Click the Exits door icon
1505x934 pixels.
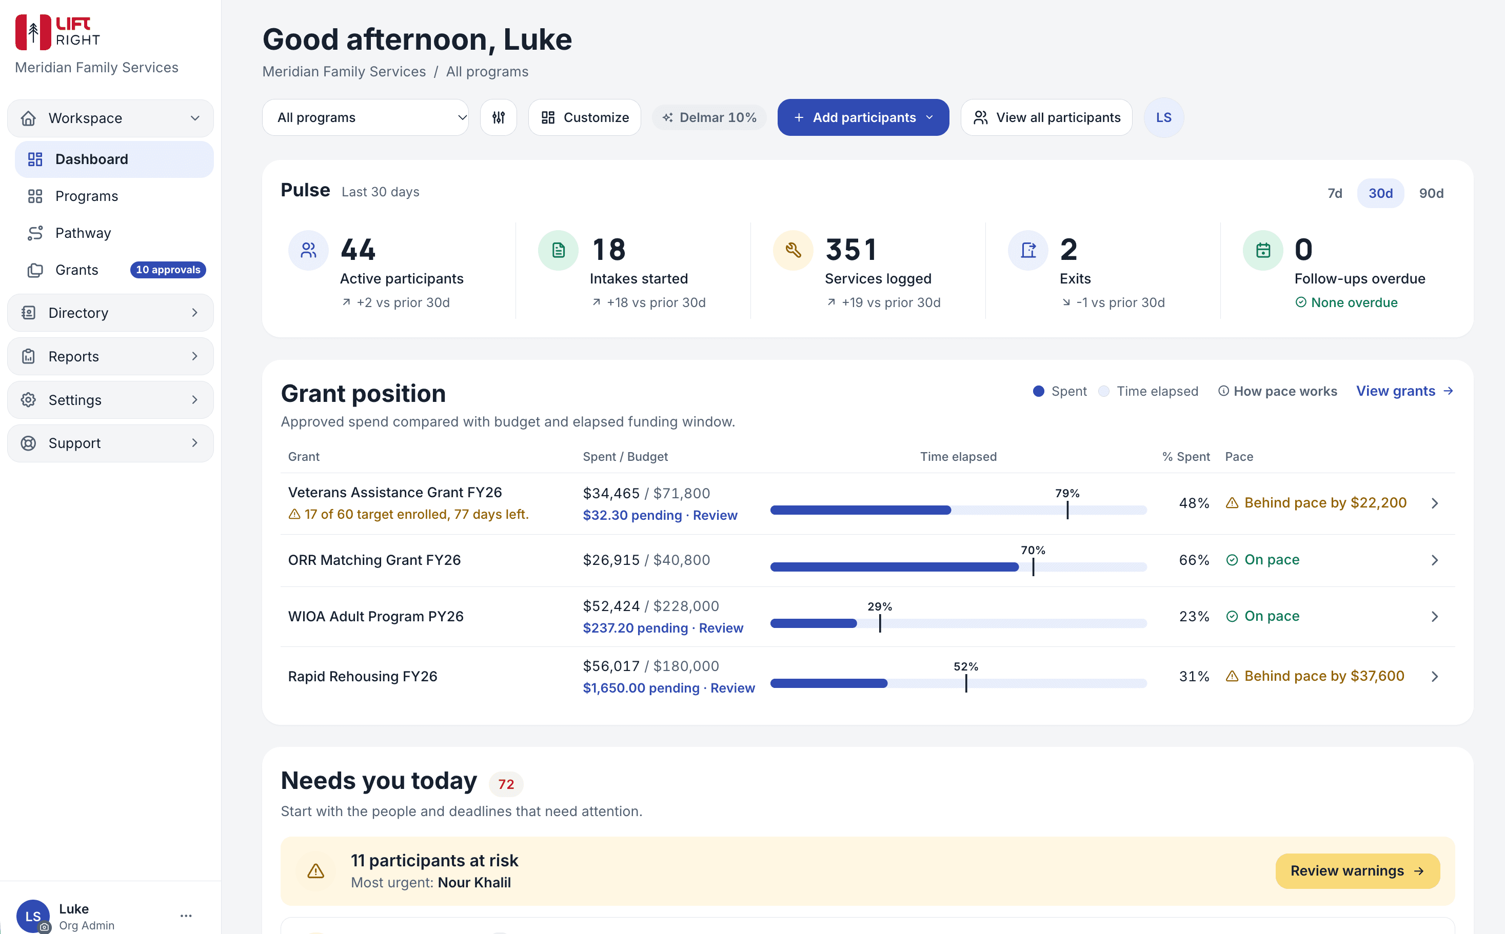pos(1028,250)
